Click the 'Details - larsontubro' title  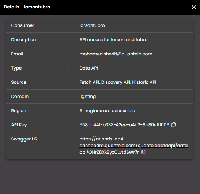[x=27, y=7]
